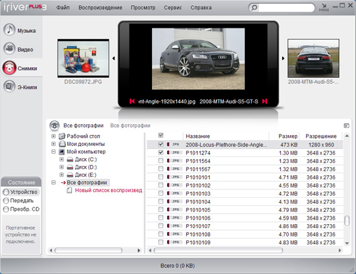Select the Снимки camera icon

(9, 68)
